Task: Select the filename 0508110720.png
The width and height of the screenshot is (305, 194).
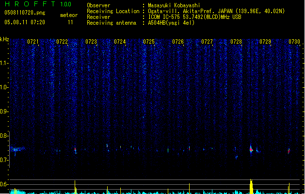Action: click(x=25, y=13)
